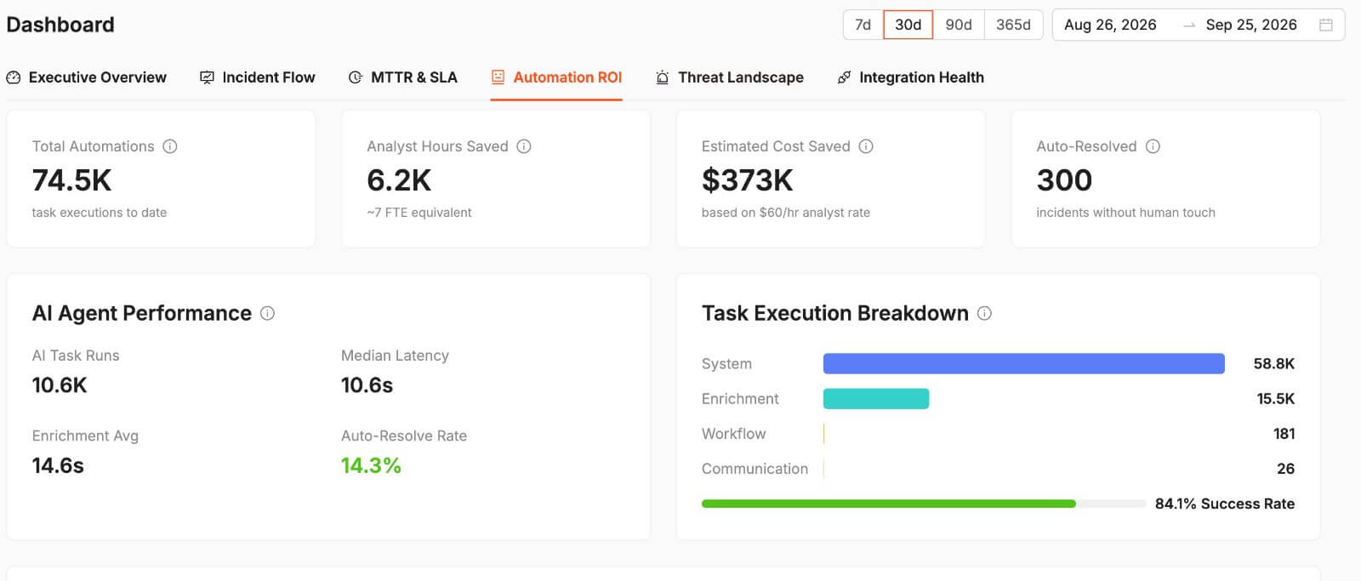
Task: Open the calendar icon in date range
Action: [x=1325, y=25]
